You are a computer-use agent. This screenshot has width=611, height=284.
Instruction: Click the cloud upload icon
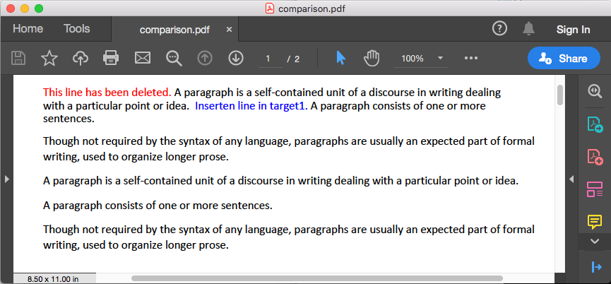click(80, 59)
